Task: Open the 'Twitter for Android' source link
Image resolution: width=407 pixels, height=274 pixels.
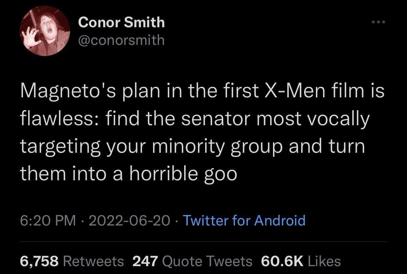Action: click(244, 221)
